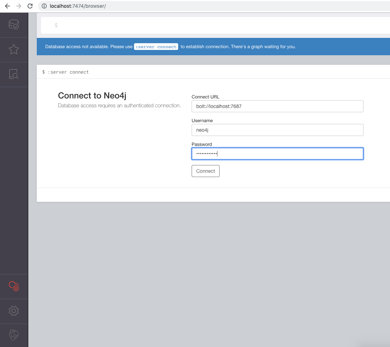View site information icon in address bar
The width and height of the screenshot is (390, 347).
pos(44,6)
